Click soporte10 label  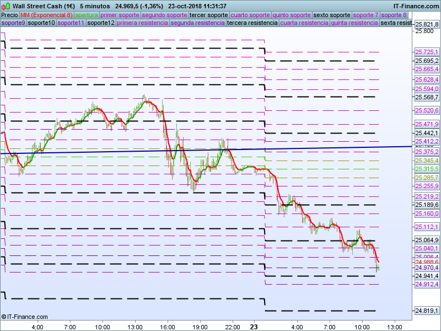pos(41,23)
